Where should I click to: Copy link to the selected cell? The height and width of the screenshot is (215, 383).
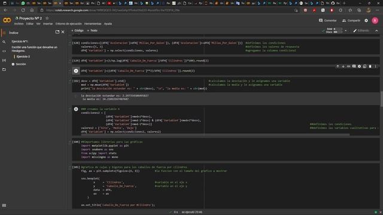tap(348, 66)
